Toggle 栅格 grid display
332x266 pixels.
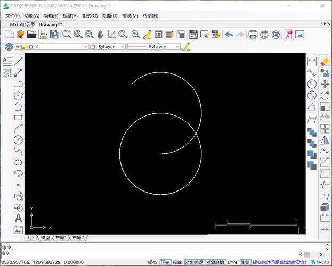coord(152,262)
